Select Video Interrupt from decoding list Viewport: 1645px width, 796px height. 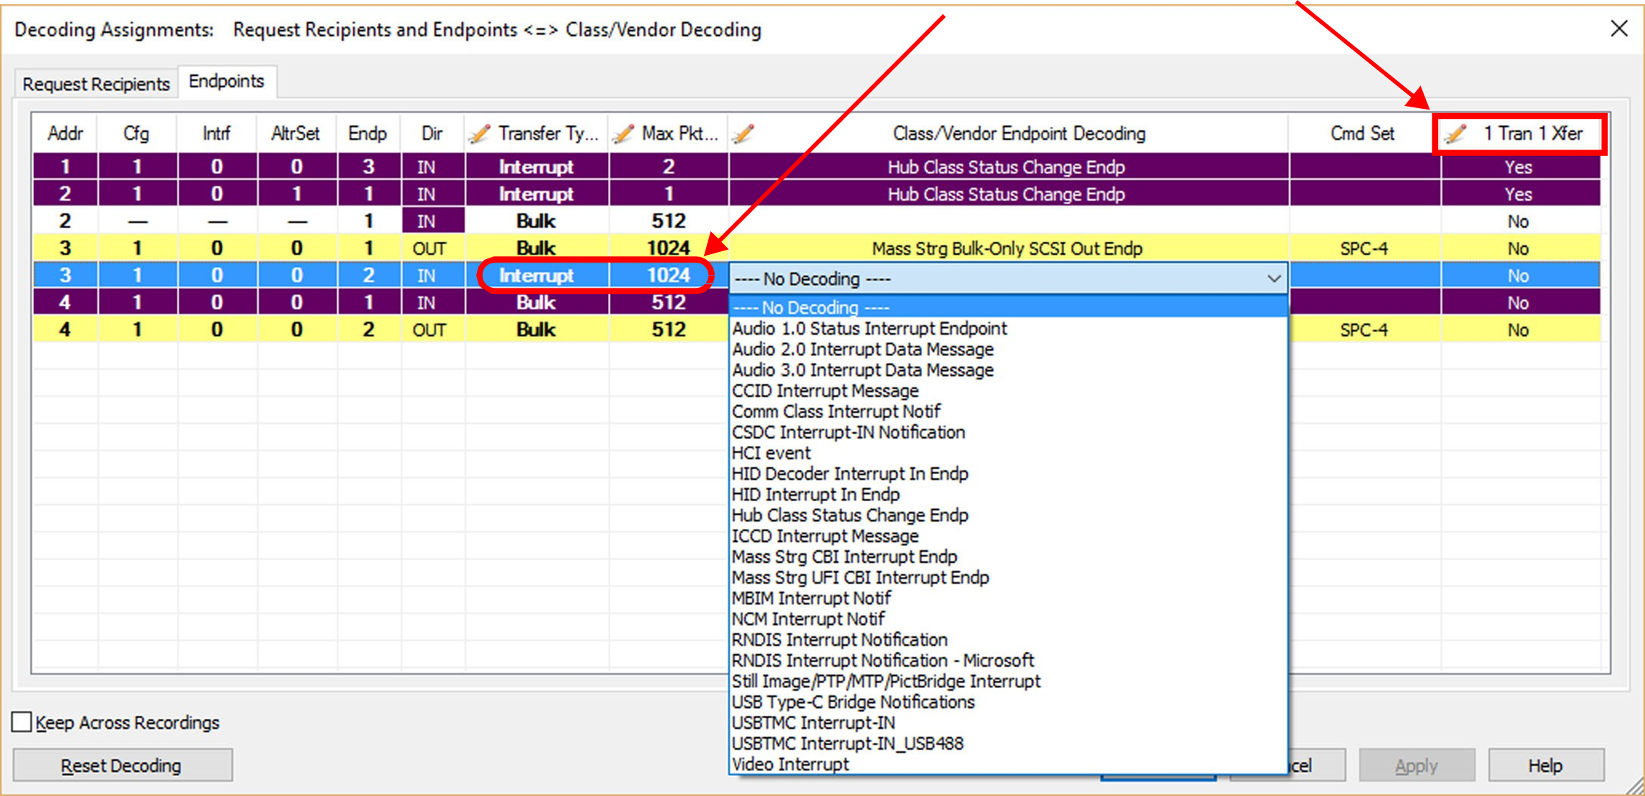tap(790, 765)
